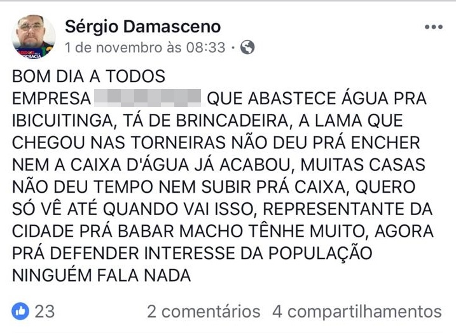Click the globe public privacy icon
Viewport: 456px width, 334px height.
(248, 47)
